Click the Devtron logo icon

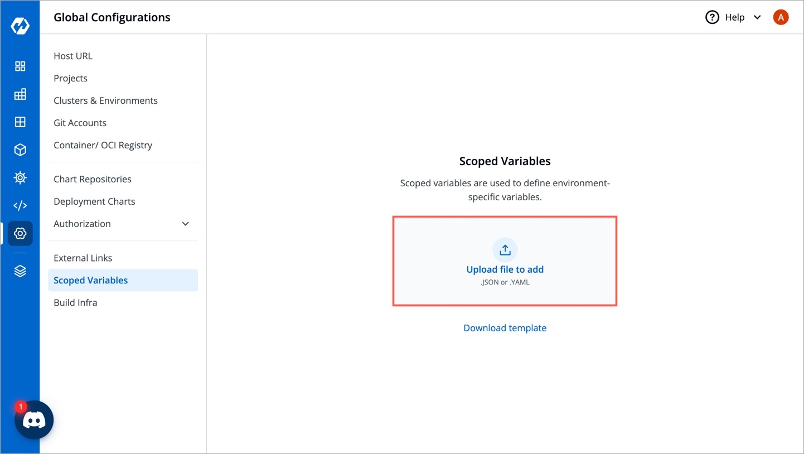coord(20,26)
